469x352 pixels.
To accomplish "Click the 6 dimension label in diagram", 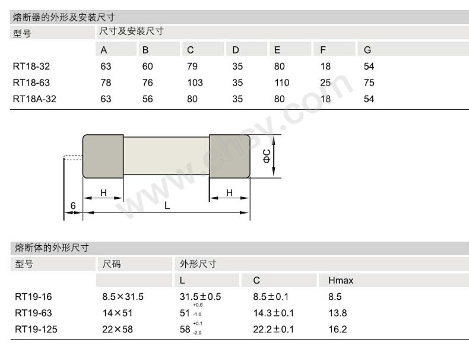I will pyautogui.click(x=73, y=206).
